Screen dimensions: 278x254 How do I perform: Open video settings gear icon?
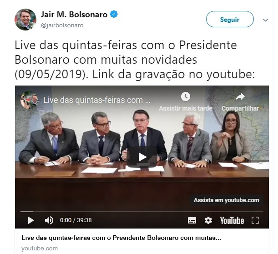point(208,220)
